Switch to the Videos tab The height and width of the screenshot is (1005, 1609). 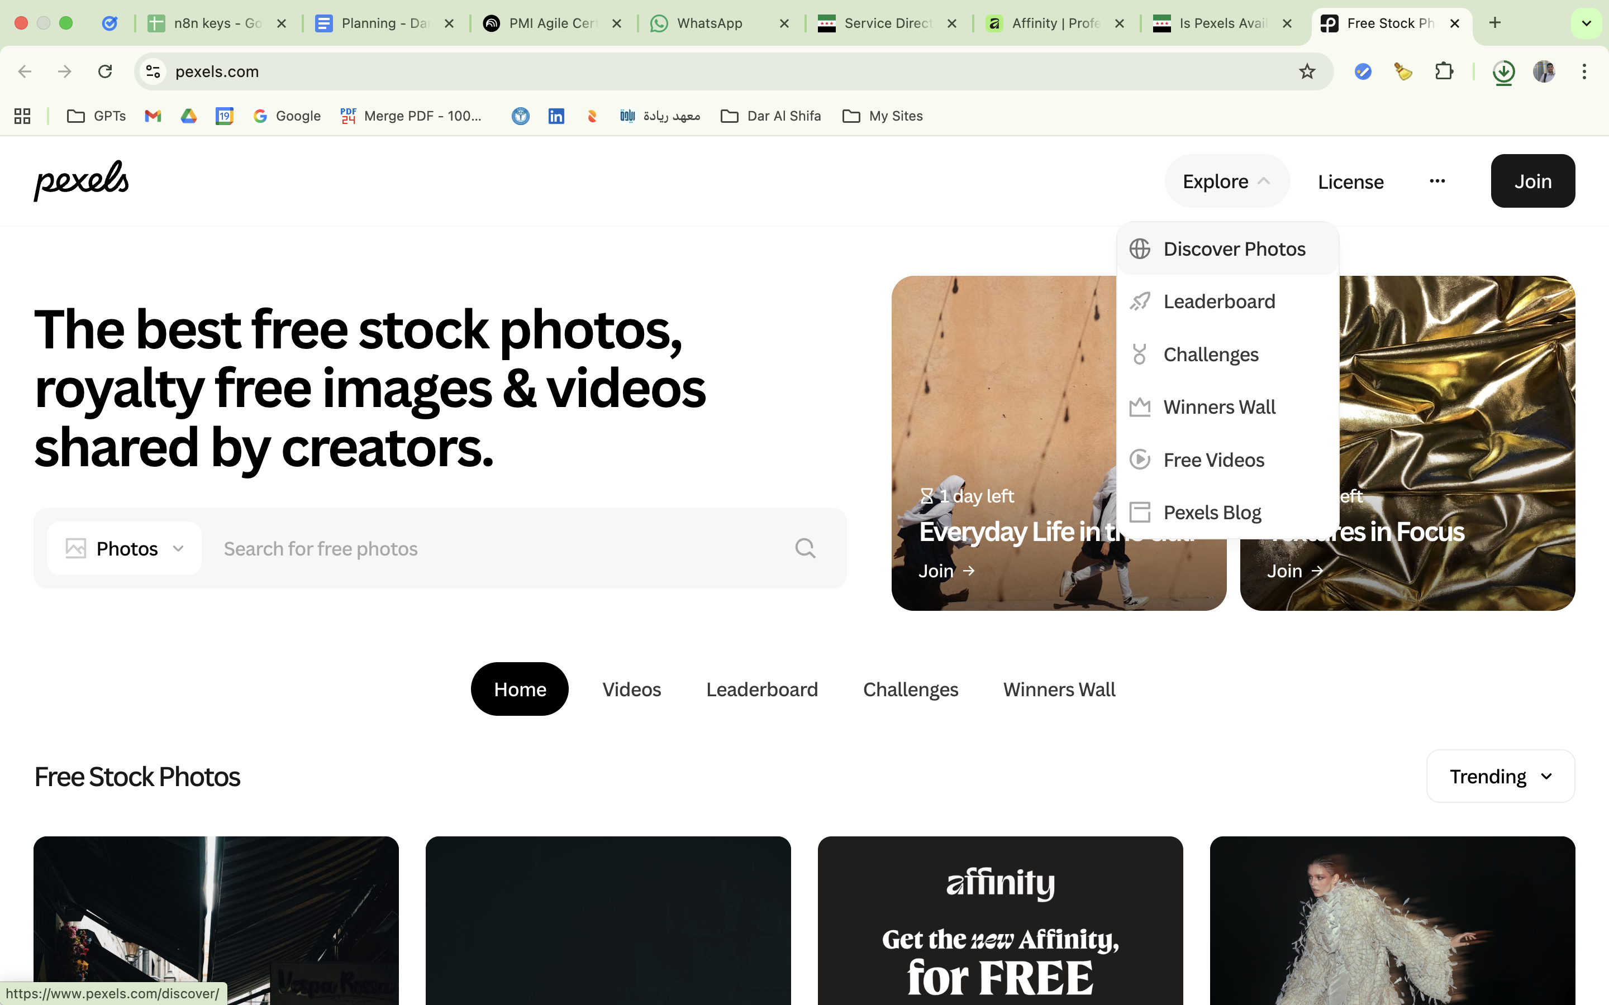631,690
